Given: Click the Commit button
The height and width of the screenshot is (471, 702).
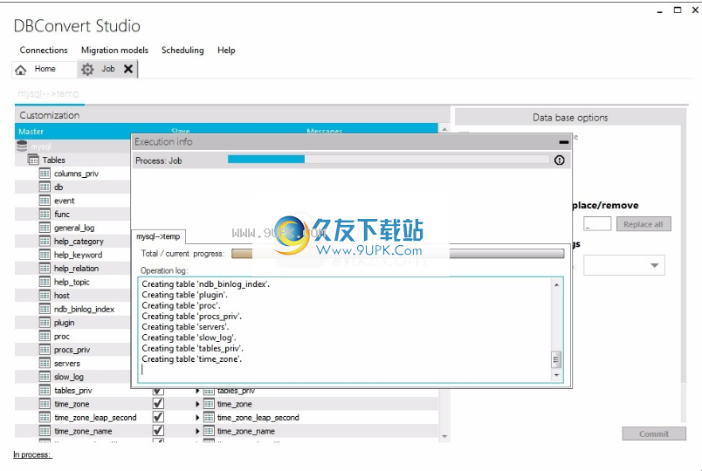Looking at the screenshot, I should [654, 433].
